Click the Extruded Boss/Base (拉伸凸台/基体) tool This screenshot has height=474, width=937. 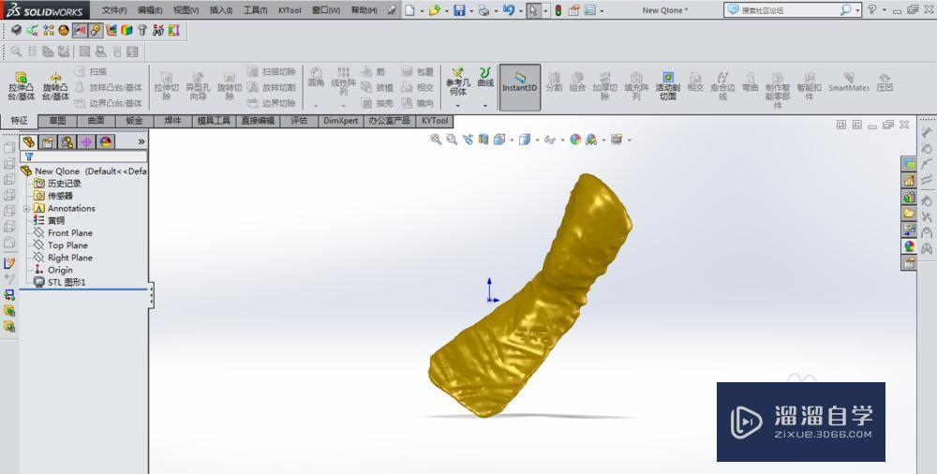pos(21,86)
